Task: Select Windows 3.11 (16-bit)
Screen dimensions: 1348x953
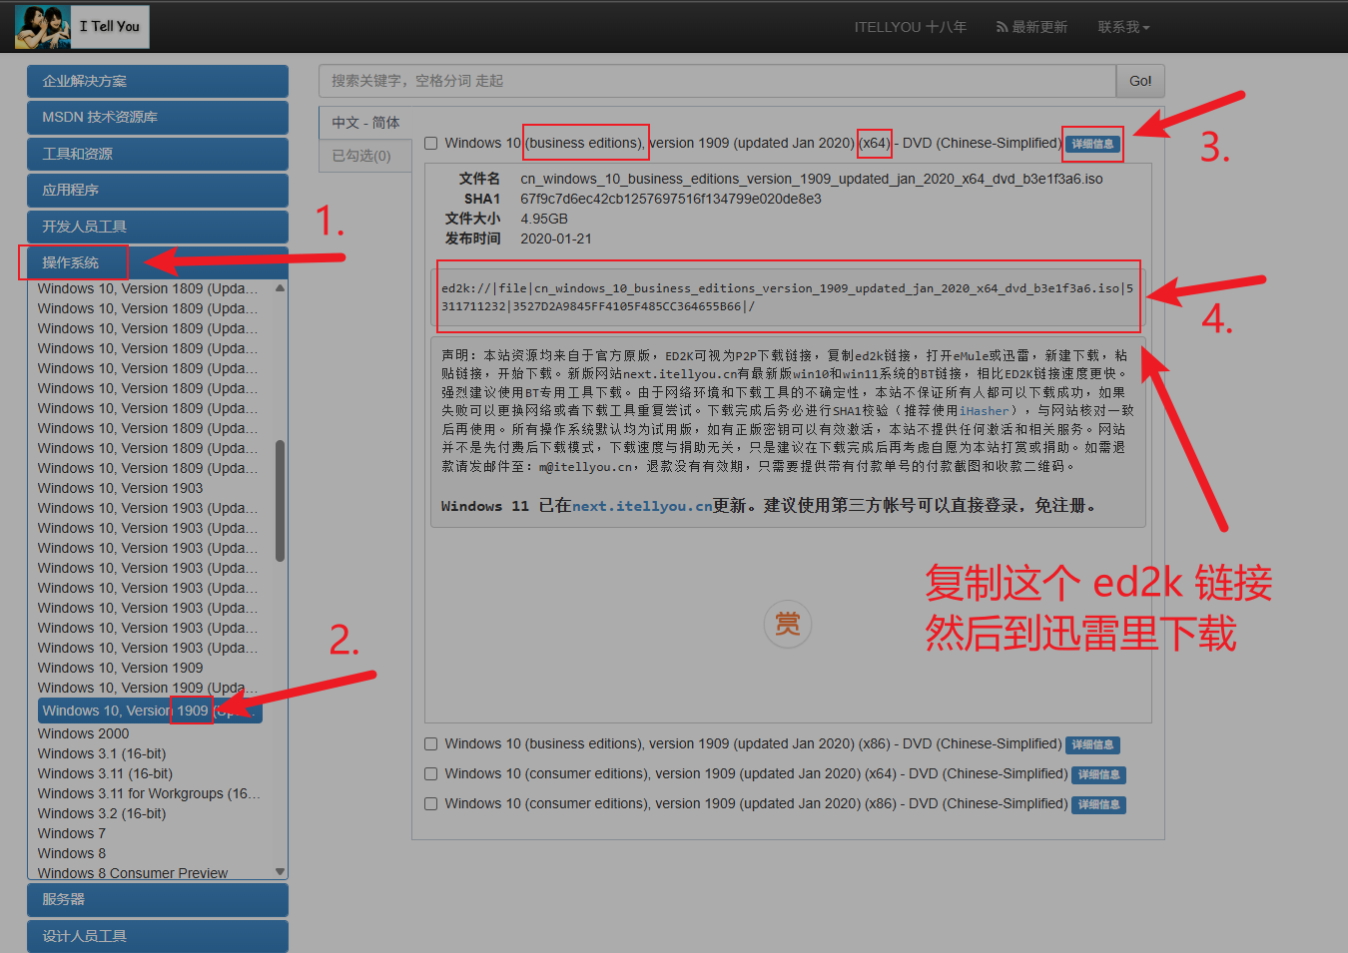Action: [105, 773]
